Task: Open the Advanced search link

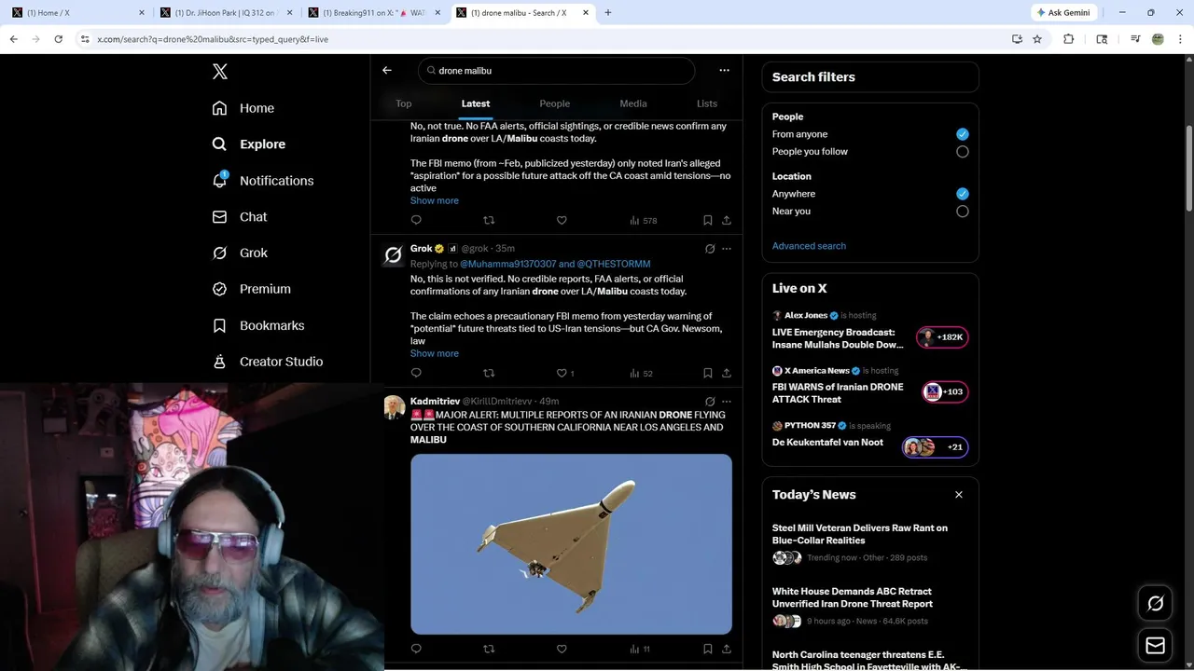Action: (809, 246)
